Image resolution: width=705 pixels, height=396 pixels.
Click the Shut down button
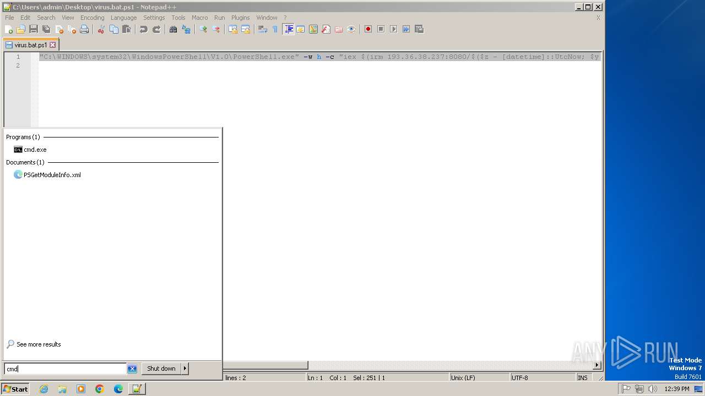click(x=161, y=369)
